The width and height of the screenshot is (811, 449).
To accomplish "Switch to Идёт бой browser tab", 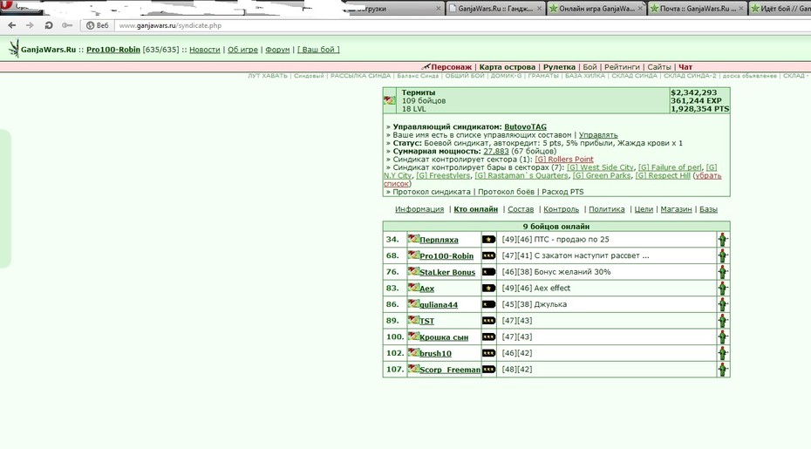I will pos(780,8).
